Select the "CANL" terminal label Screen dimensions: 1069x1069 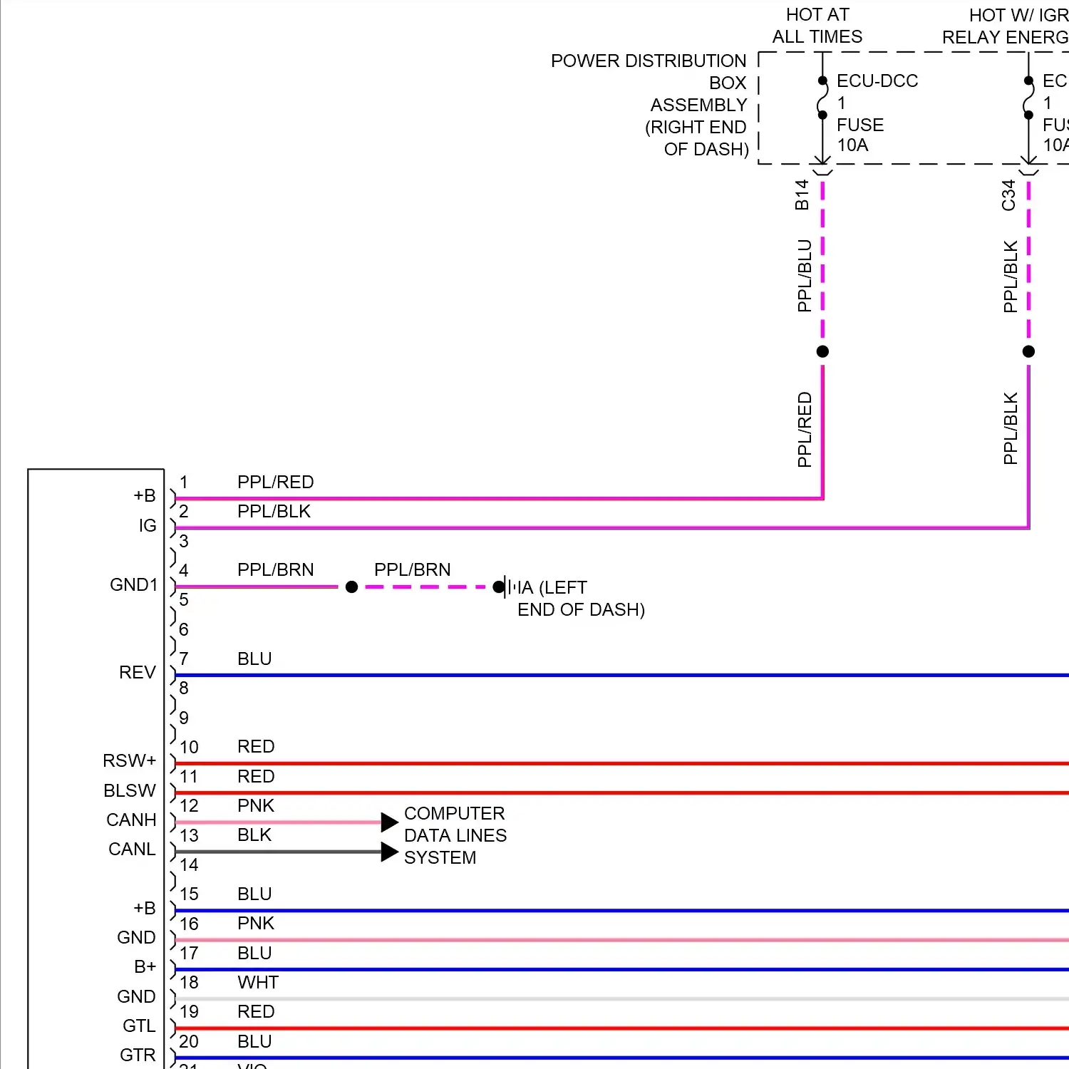132,849
